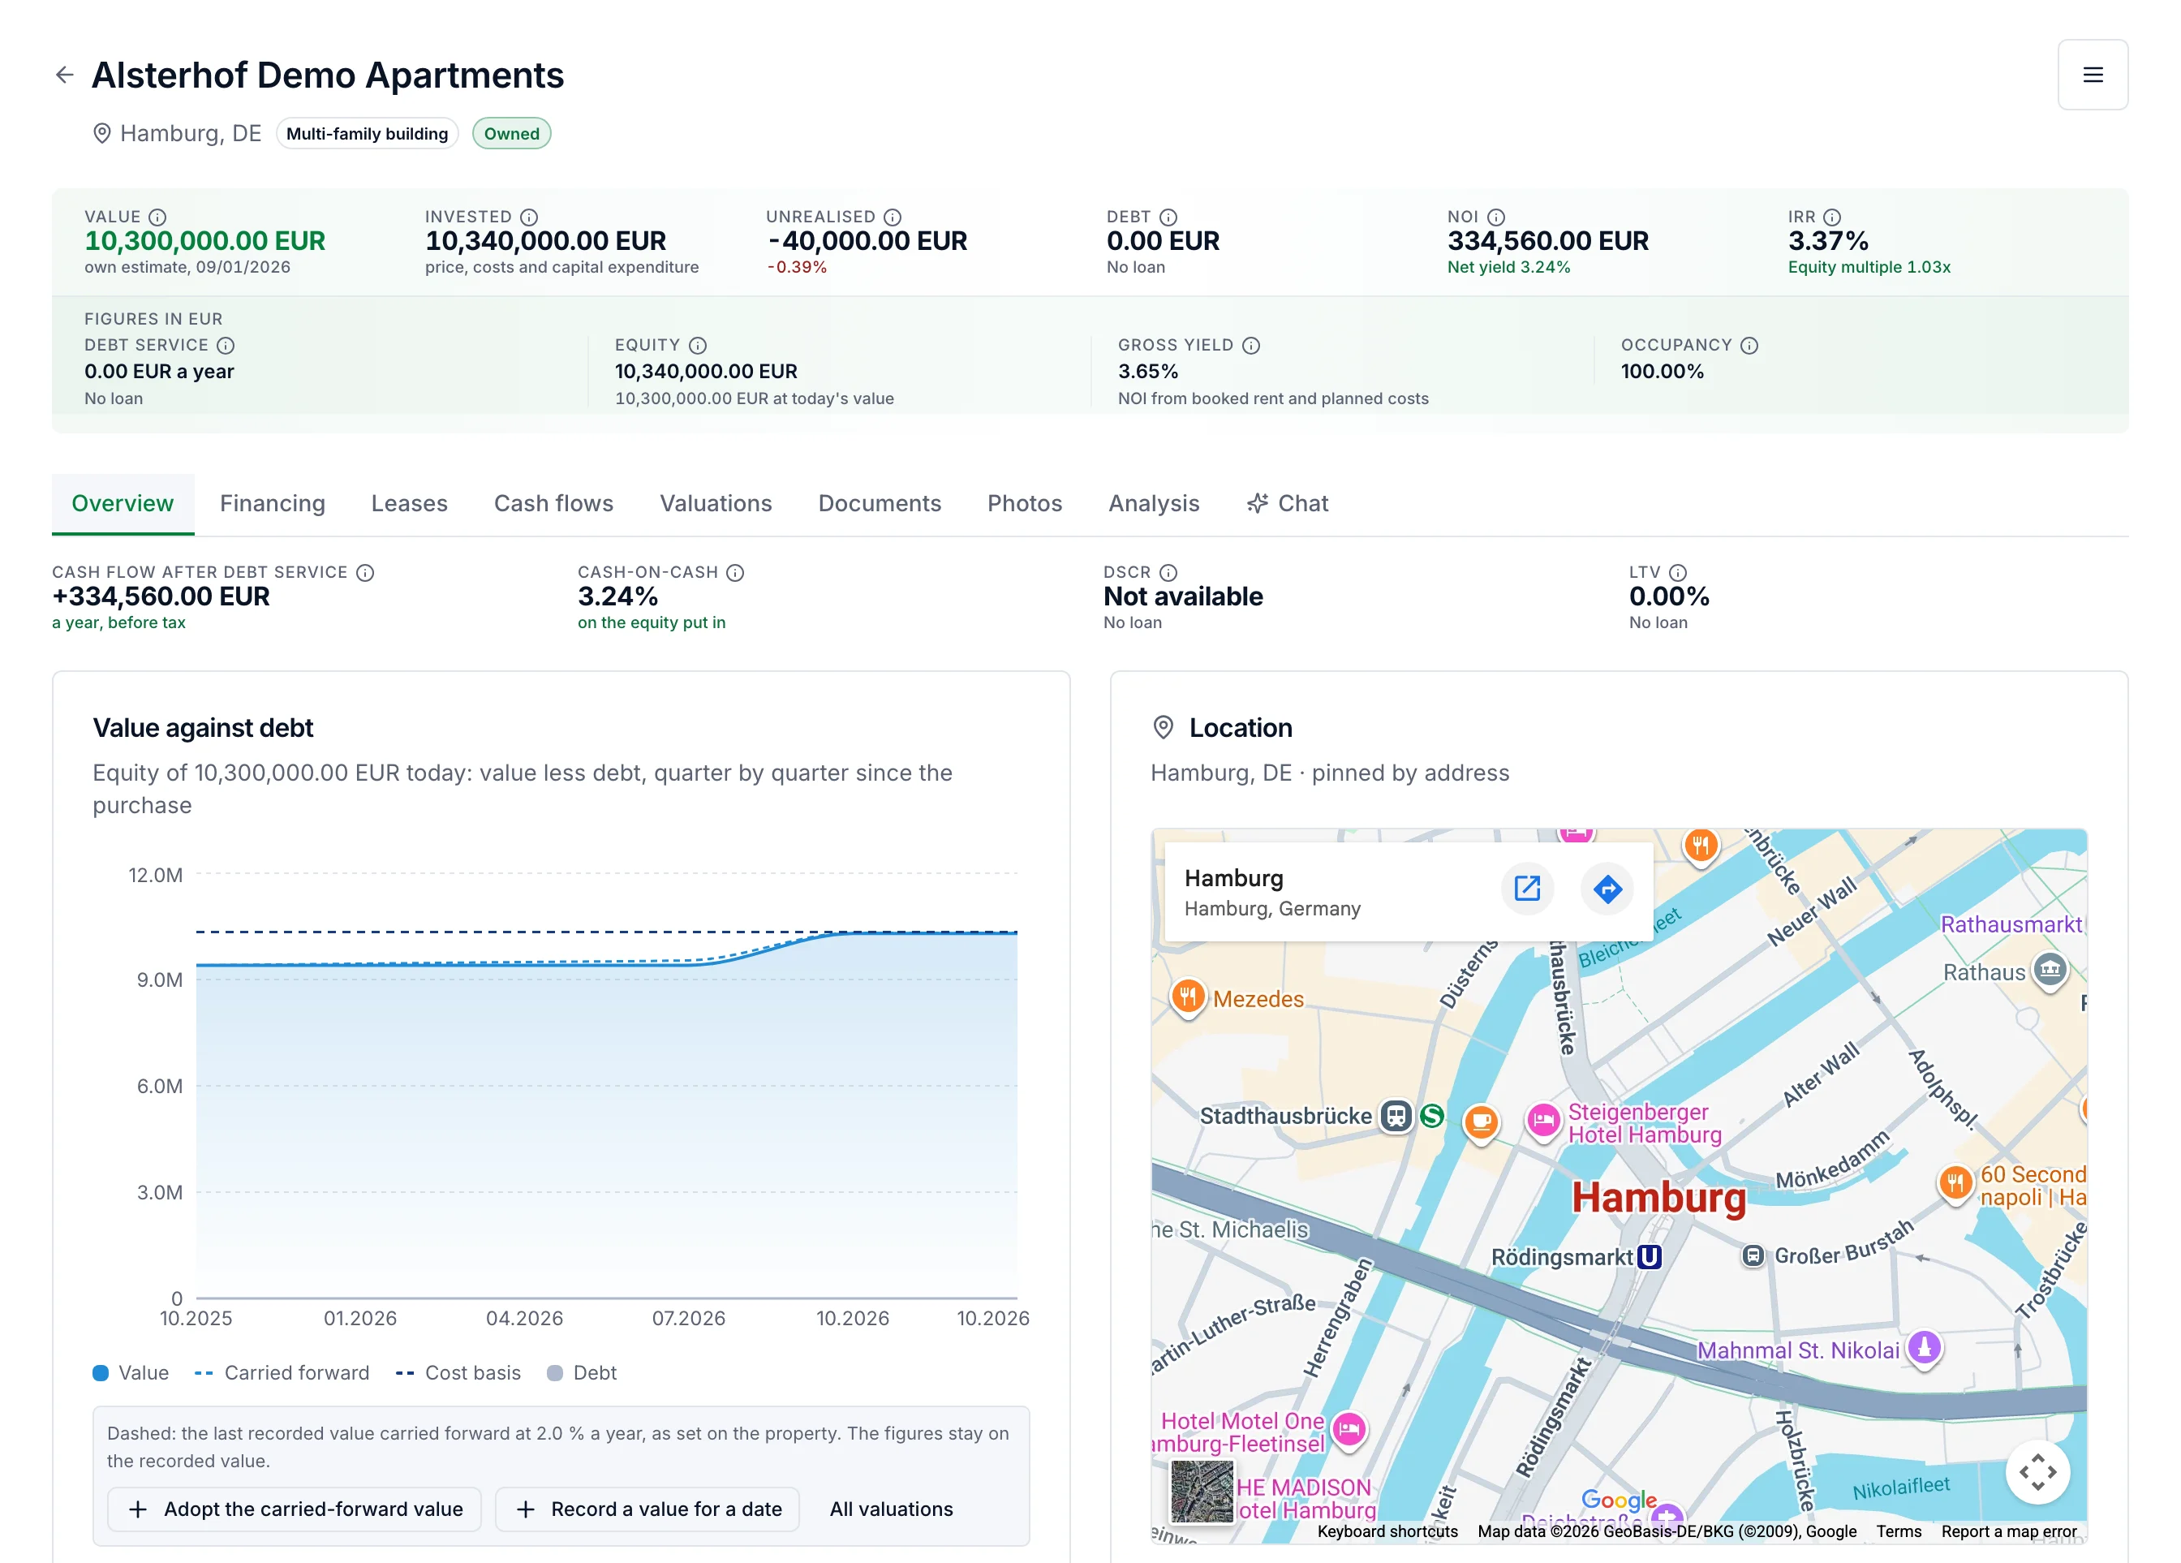Show info icon next to DEBT
The height and width of the screenshot is (1563, 2181).
coord(1168,217)
